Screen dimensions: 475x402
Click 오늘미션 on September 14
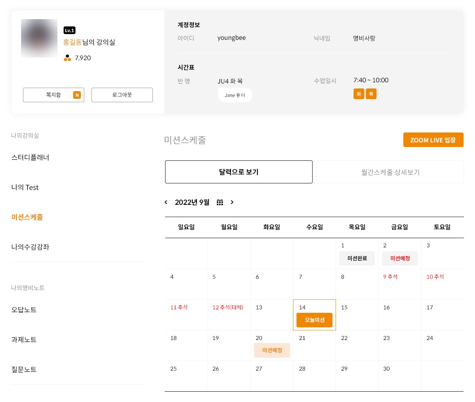tap(314, 320)
